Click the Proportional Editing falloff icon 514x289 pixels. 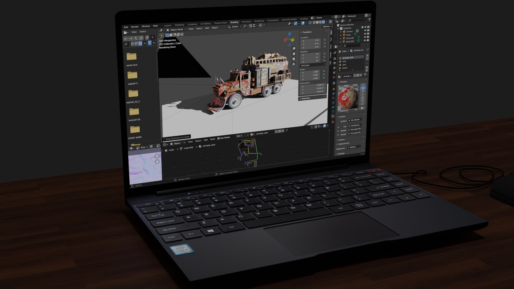click(x=264, y=25)
